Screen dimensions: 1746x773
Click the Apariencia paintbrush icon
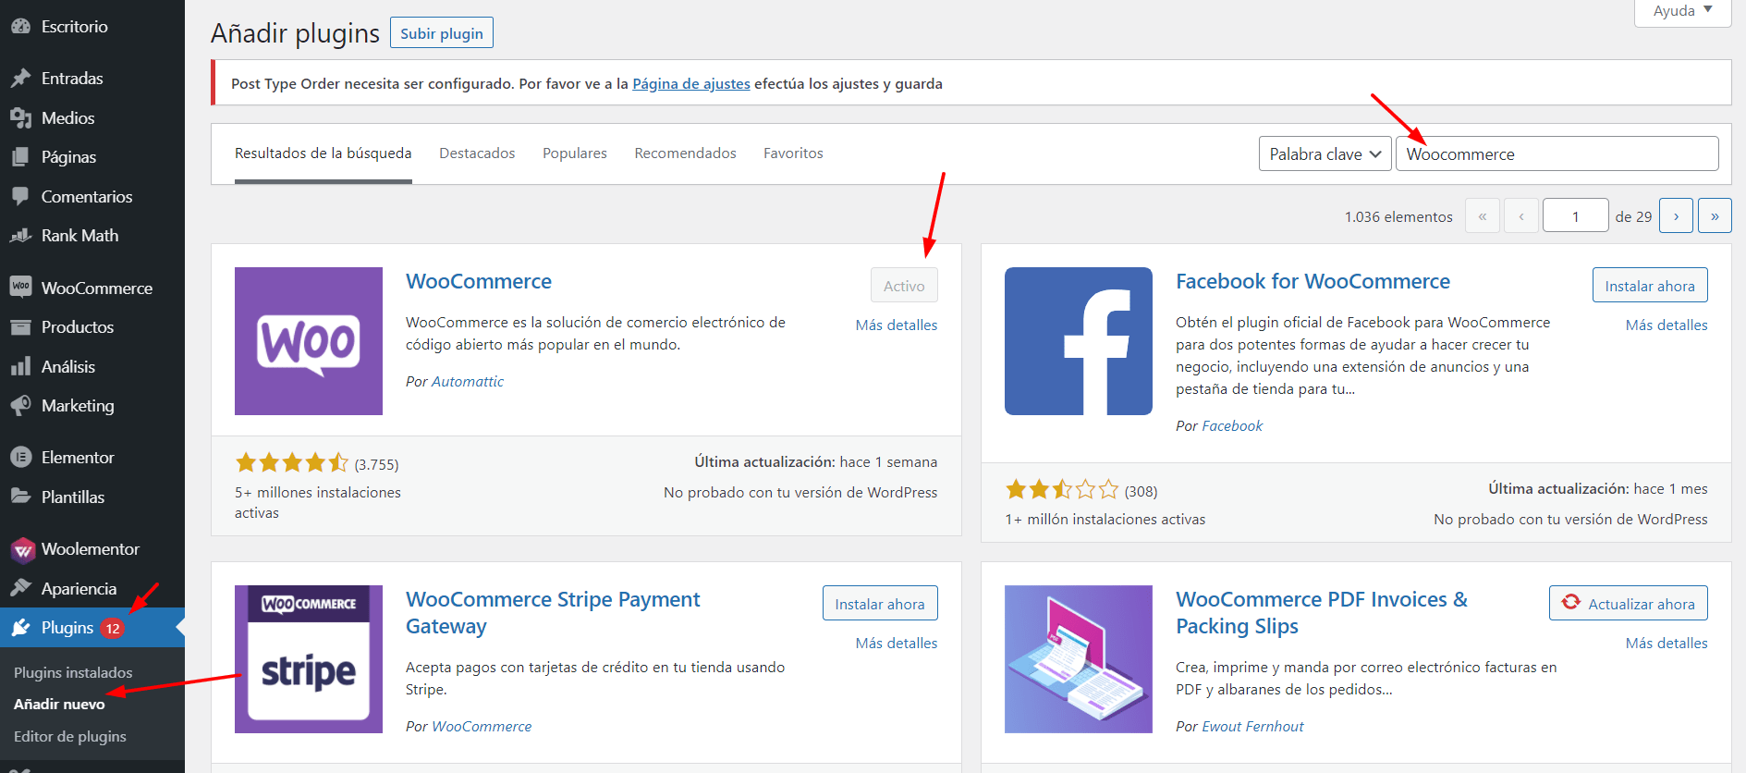tap(20, 589)
